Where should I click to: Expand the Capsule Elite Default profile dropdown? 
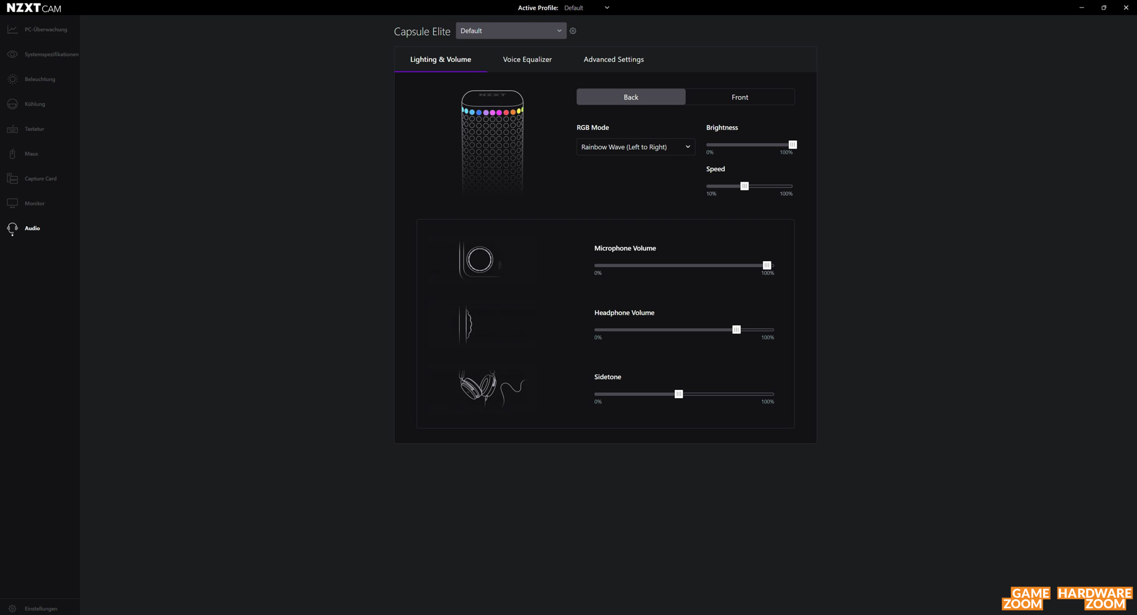point(511,31)
